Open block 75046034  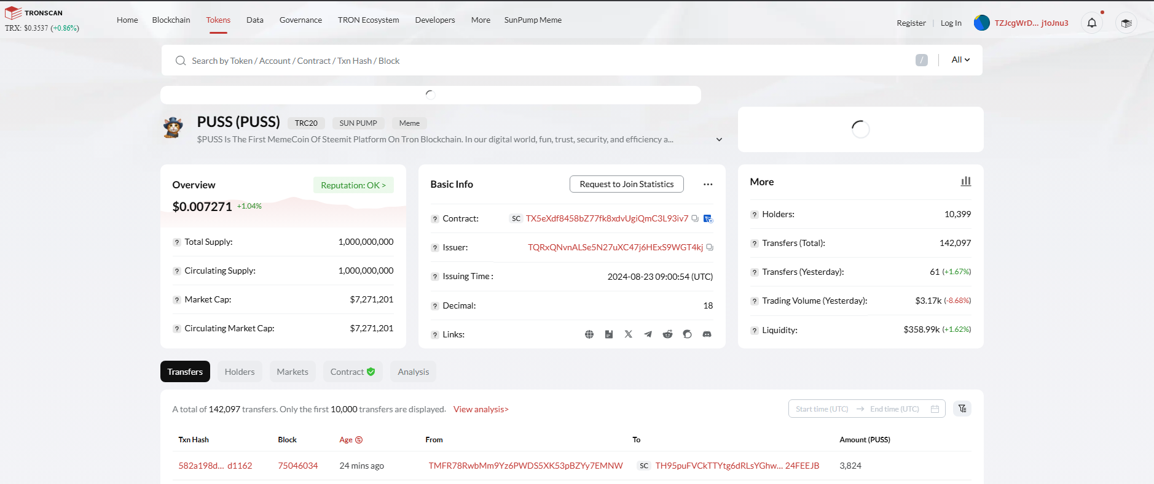click(x=298, y=466)
